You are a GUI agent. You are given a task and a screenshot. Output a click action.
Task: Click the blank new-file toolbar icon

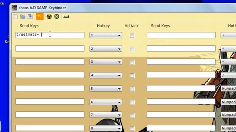point(15,16)
